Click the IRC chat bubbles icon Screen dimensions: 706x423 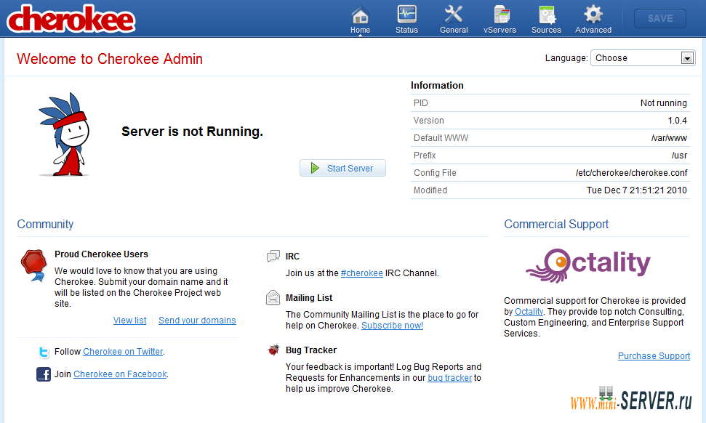click(273, 257)
